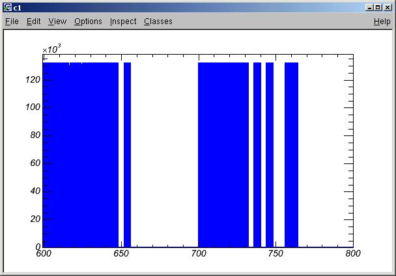Click the c1 window title text
The width and height of the screenshot is (396, 276).
pos(17,8)
